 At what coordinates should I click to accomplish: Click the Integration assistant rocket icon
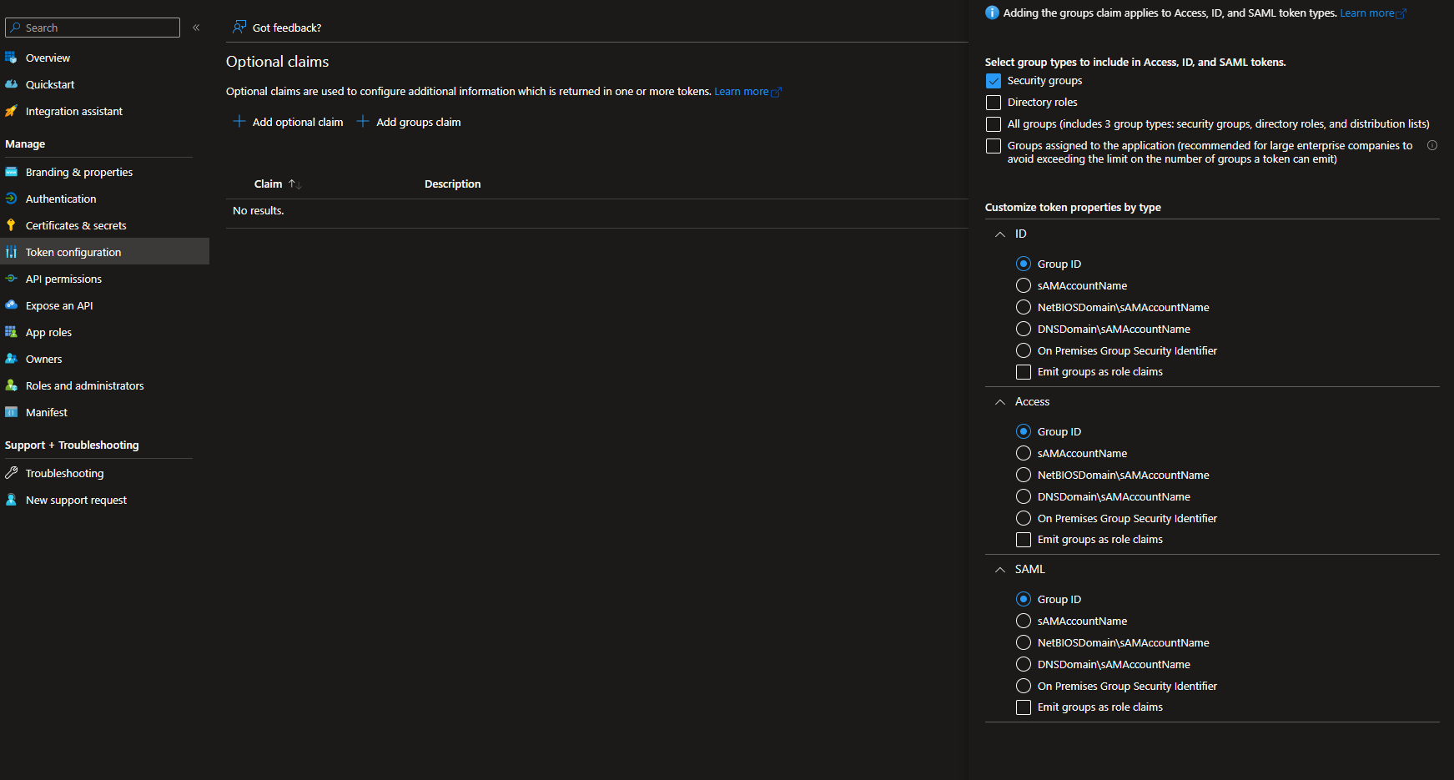pos(11,111)
